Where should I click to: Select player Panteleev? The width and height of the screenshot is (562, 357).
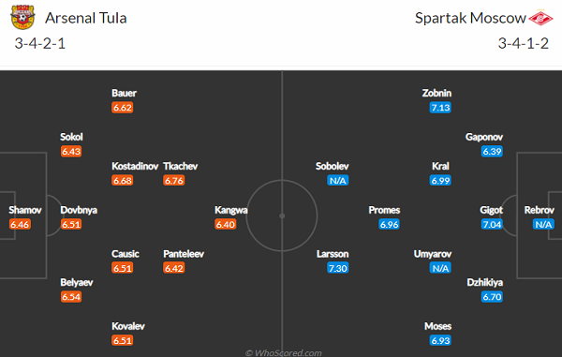click(184, 254)
